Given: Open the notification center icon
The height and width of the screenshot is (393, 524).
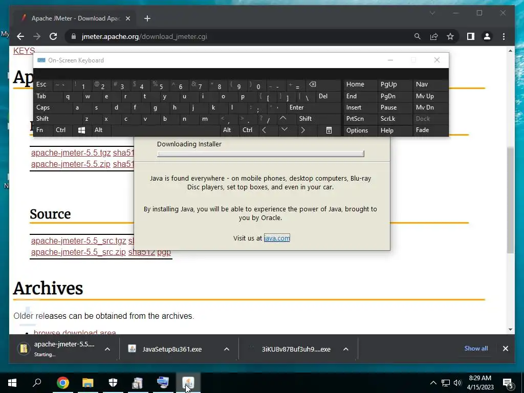Looking at the screenshot, I should coord(508,383).
